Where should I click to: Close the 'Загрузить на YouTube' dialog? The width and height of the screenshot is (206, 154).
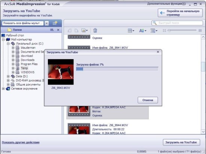point(158,52)
